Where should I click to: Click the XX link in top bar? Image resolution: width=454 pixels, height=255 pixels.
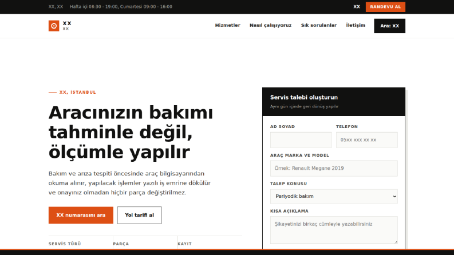tap(357, 7)
